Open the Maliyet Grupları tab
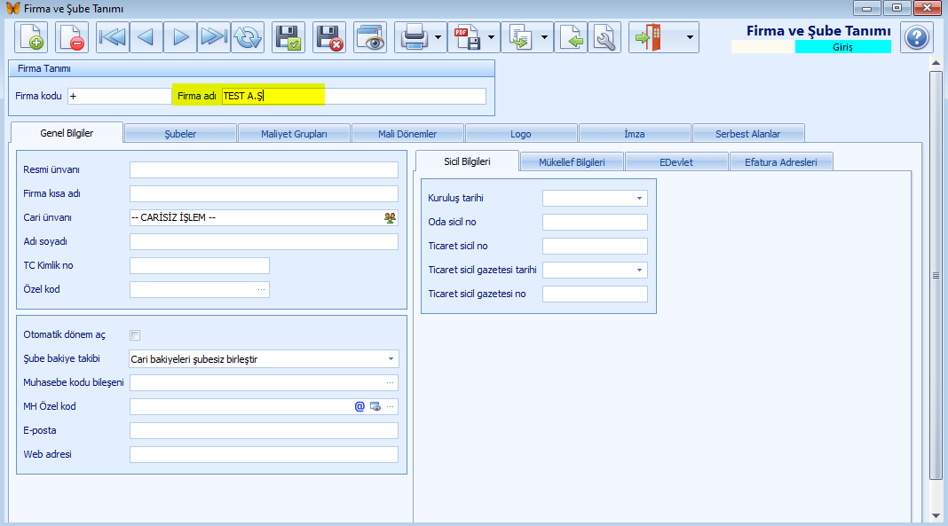The image size is (948, 526). point(294,133)
